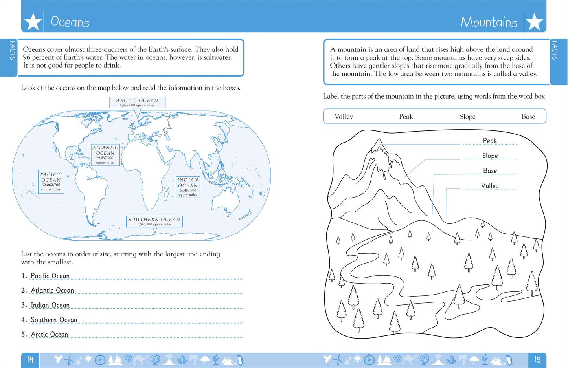Click the Valley answer label beside the picture
The image size is (568, 368).
(490, 186)
